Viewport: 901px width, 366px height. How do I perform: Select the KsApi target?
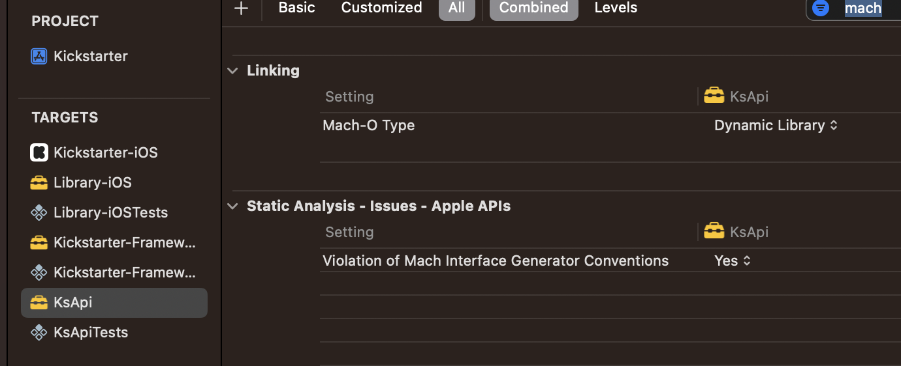114,303
